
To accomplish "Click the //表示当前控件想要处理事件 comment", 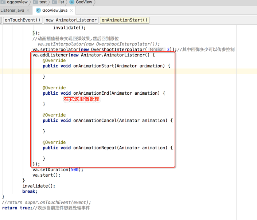I will pyautogui.click(x=61, y=208).
